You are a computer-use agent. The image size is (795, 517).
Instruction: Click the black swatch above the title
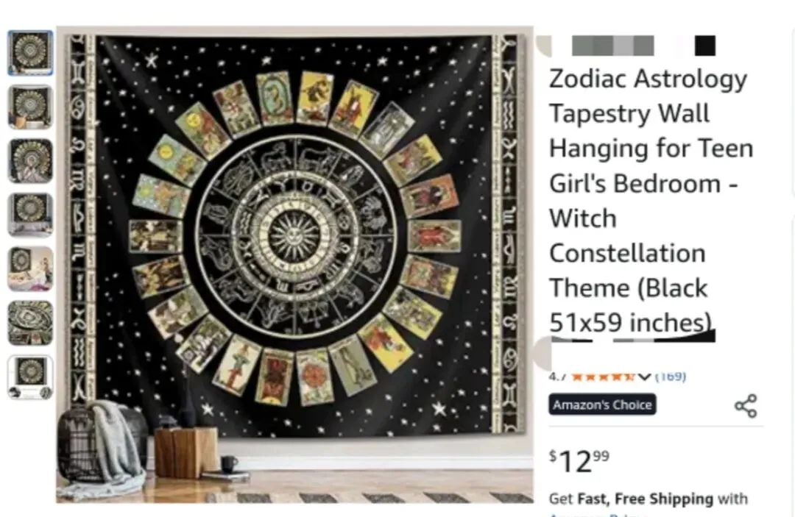point(704,46)
